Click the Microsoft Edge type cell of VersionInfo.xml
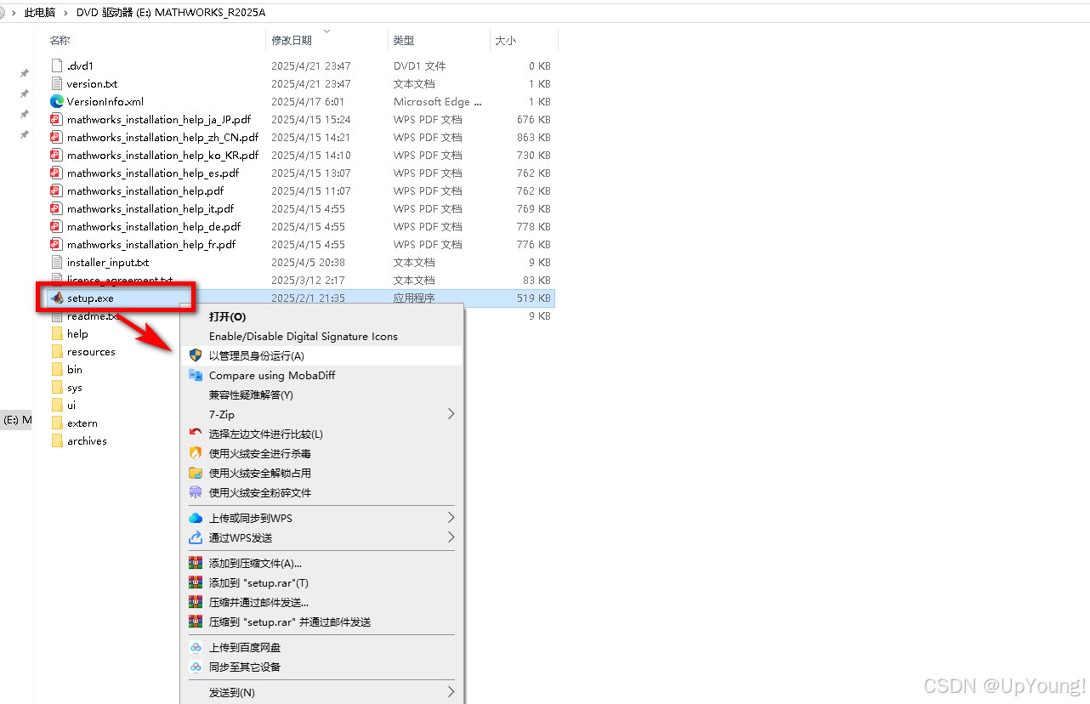 [438, 101]
